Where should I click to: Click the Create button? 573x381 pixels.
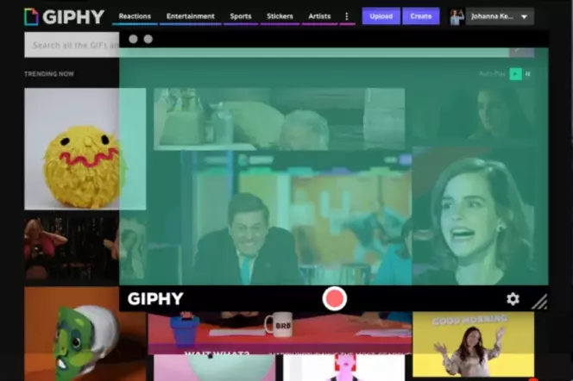click(x=420, y=16)
